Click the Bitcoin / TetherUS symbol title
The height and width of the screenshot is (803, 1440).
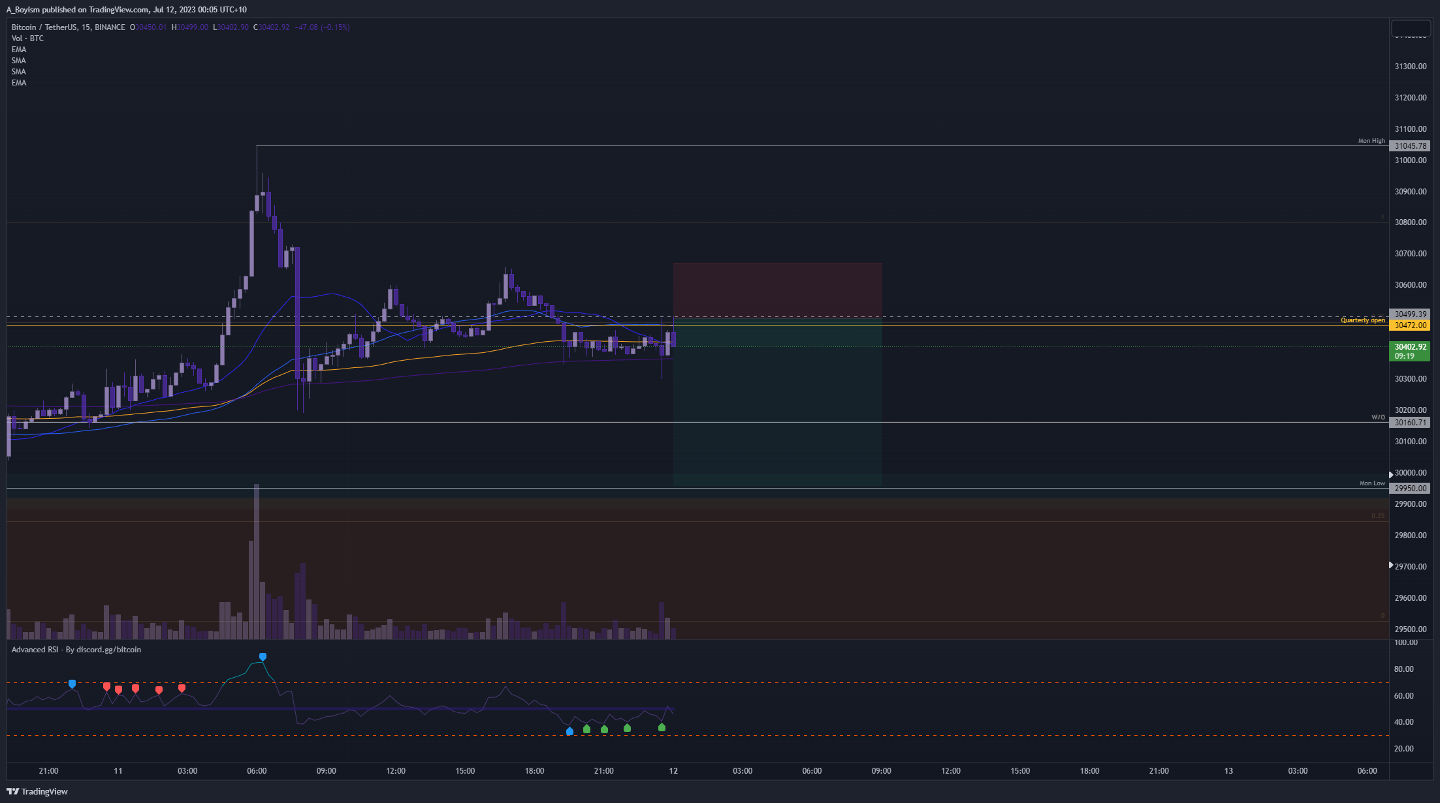coord(43,27)
